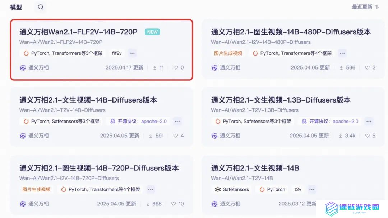Click the owner avatar on 文生视频-1.3B-Diffusers card
The height and width of the screenshot is (218, 388).
(214, 136)
